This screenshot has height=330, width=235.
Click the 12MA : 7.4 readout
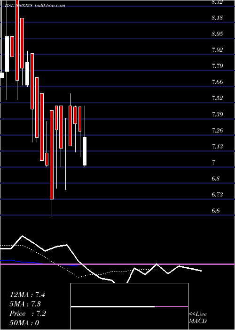27,295
